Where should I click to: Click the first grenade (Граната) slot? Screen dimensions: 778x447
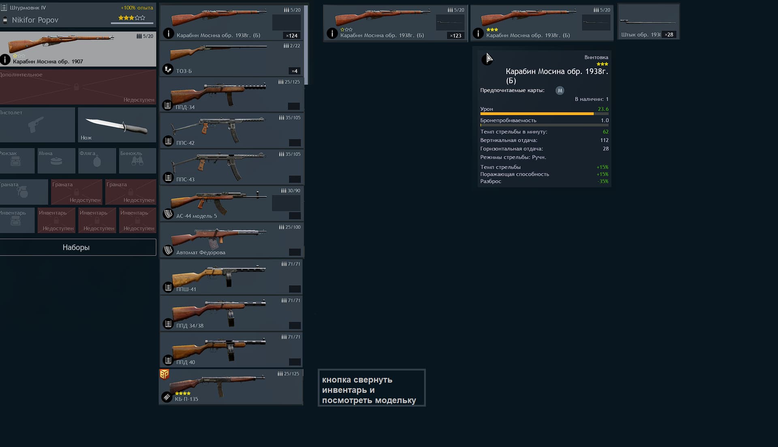click(x=23, y=192)
